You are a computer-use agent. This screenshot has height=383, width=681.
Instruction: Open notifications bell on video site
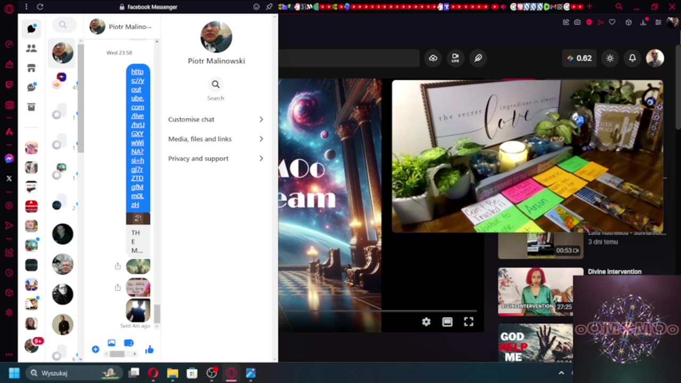click(632, 58)
